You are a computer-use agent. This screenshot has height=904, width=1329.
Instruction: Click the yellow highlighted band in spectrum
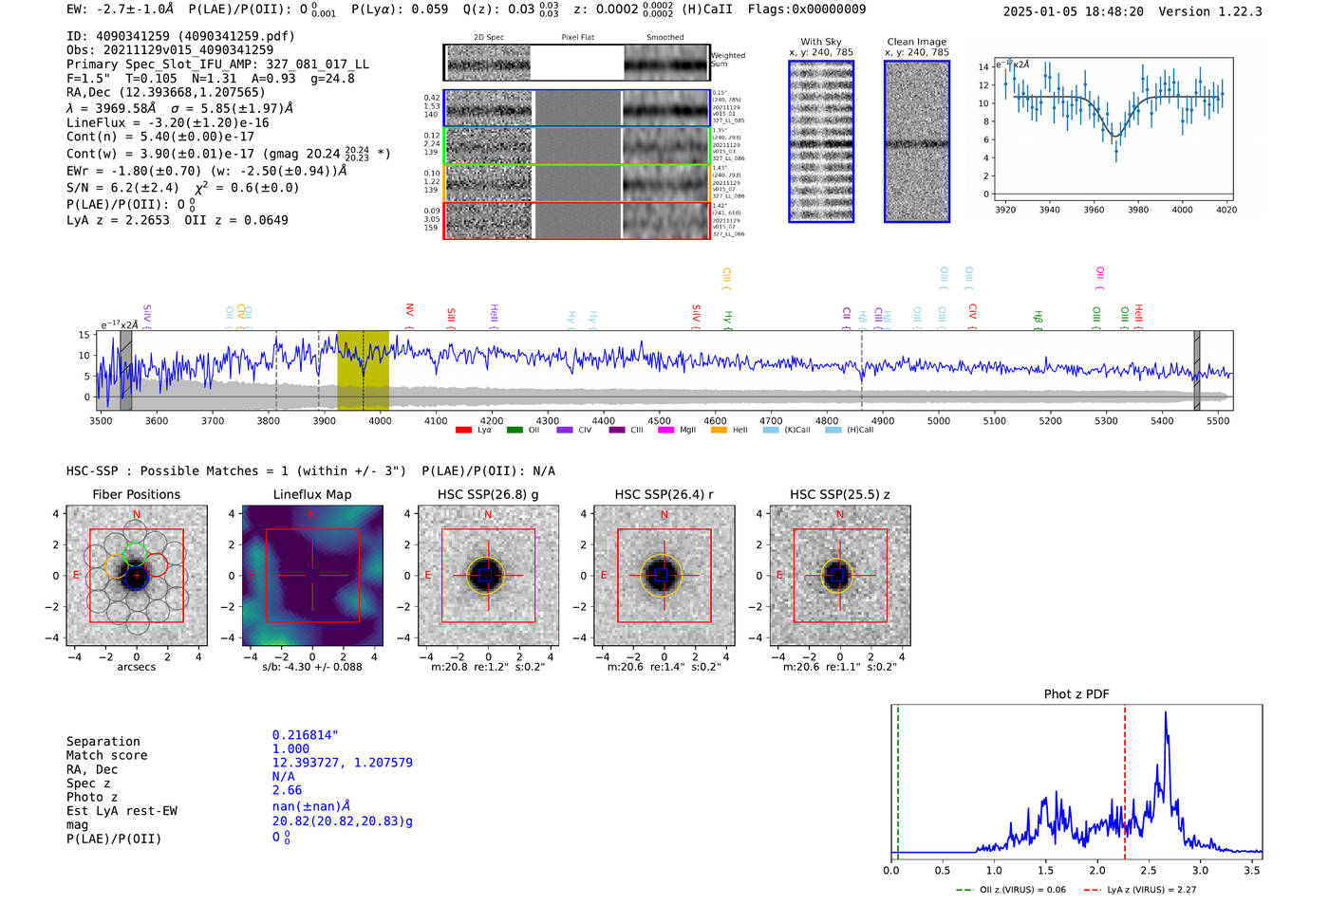[363, 370]
